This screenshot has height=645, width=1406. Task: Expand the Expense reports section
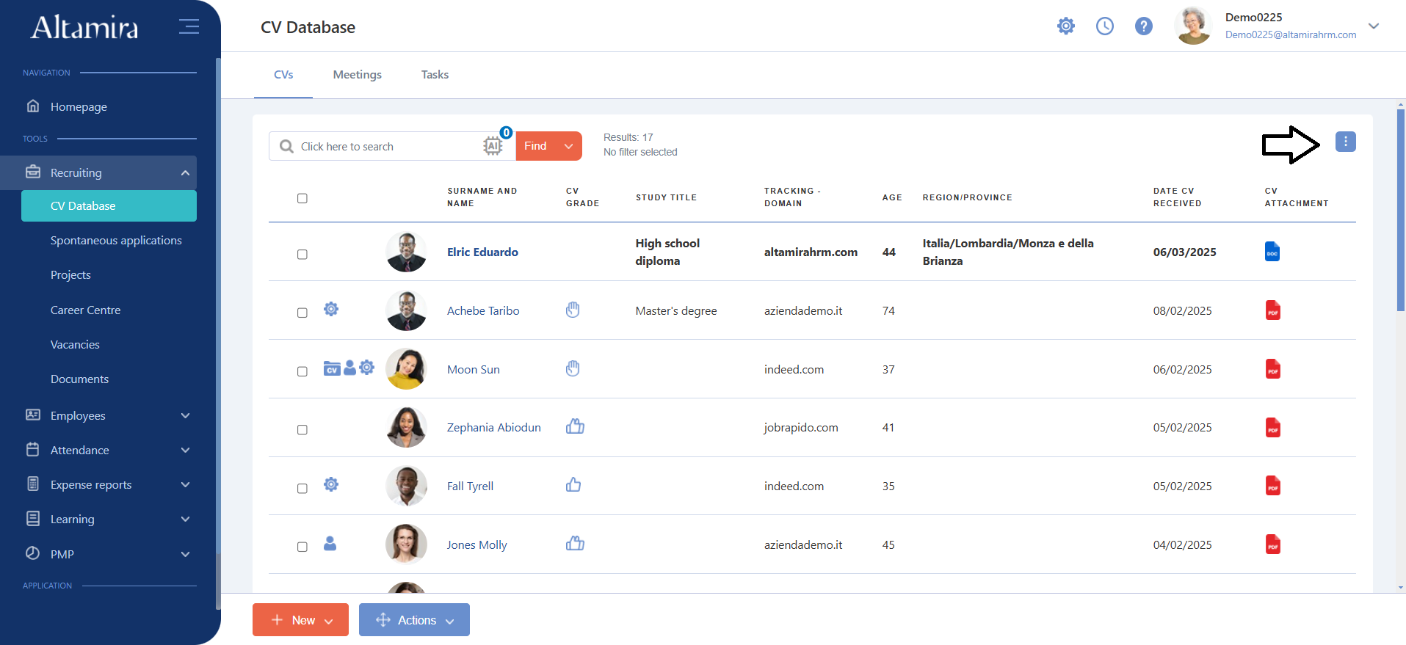(185, 484)
